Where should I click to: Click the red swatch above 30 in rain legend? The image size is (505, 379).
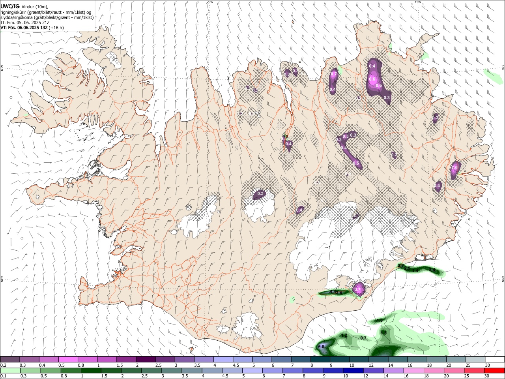coord(494,371)
